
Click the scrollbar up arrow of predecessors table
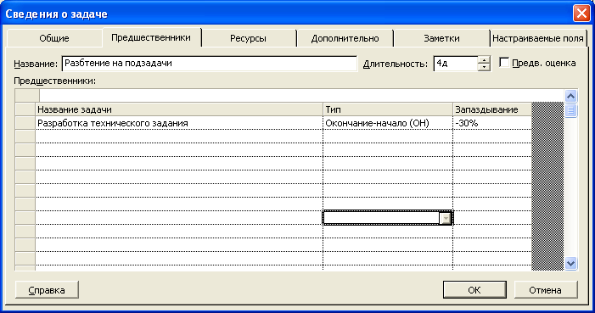tap(570, 97)
